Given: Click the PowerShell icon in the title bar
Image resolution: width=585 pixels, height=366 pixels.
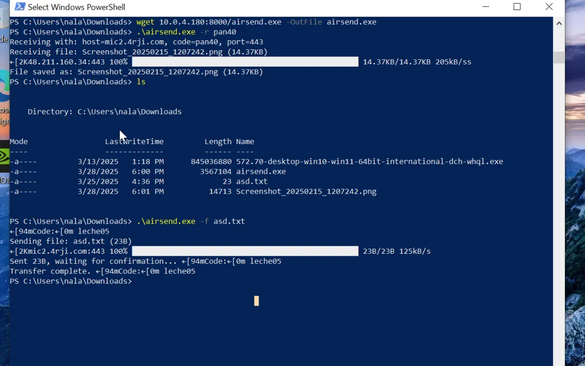Looking at the screenshot, I should coord(20,7).
